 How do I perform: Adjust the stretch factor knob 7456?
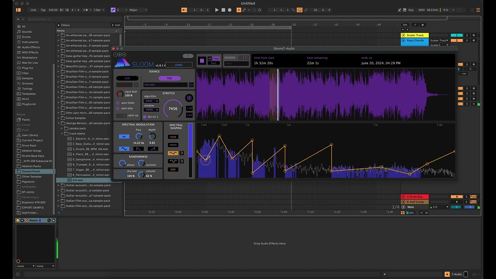[173, 109]
